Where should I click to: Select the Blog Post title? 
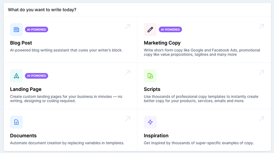pyautogui.click(x=21, y=43)
